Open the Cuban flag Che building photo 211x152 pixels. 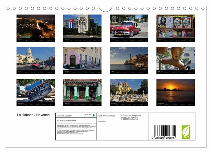82,28
